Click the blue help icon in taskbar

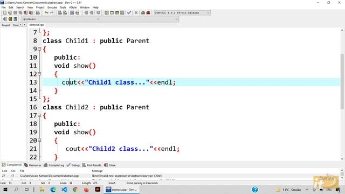255,190
